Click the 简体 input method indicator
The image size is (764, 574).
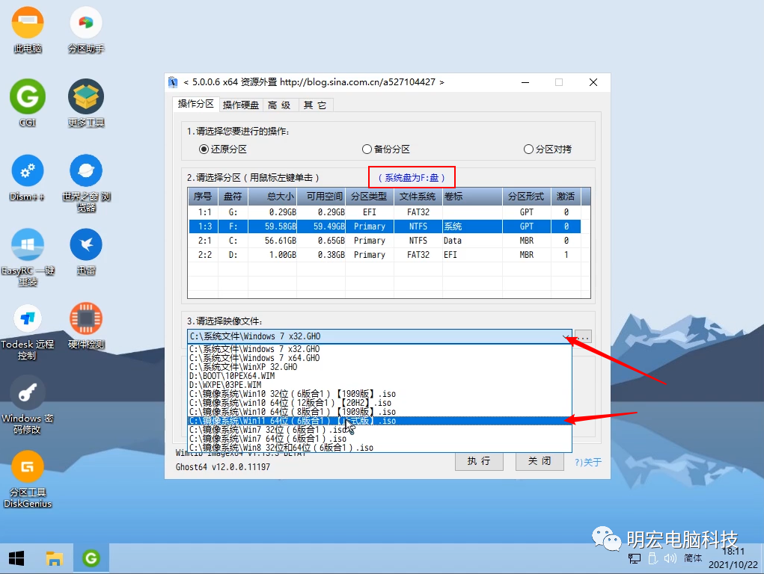pos(692,558)
